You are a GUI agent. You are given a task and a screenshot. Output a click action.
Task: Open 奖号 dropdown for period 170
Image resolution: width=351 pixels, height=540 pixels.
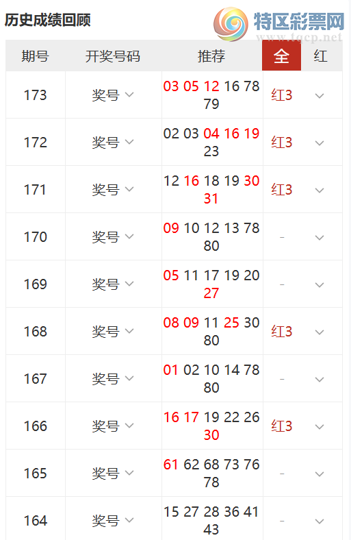click(x=113, y=236)
